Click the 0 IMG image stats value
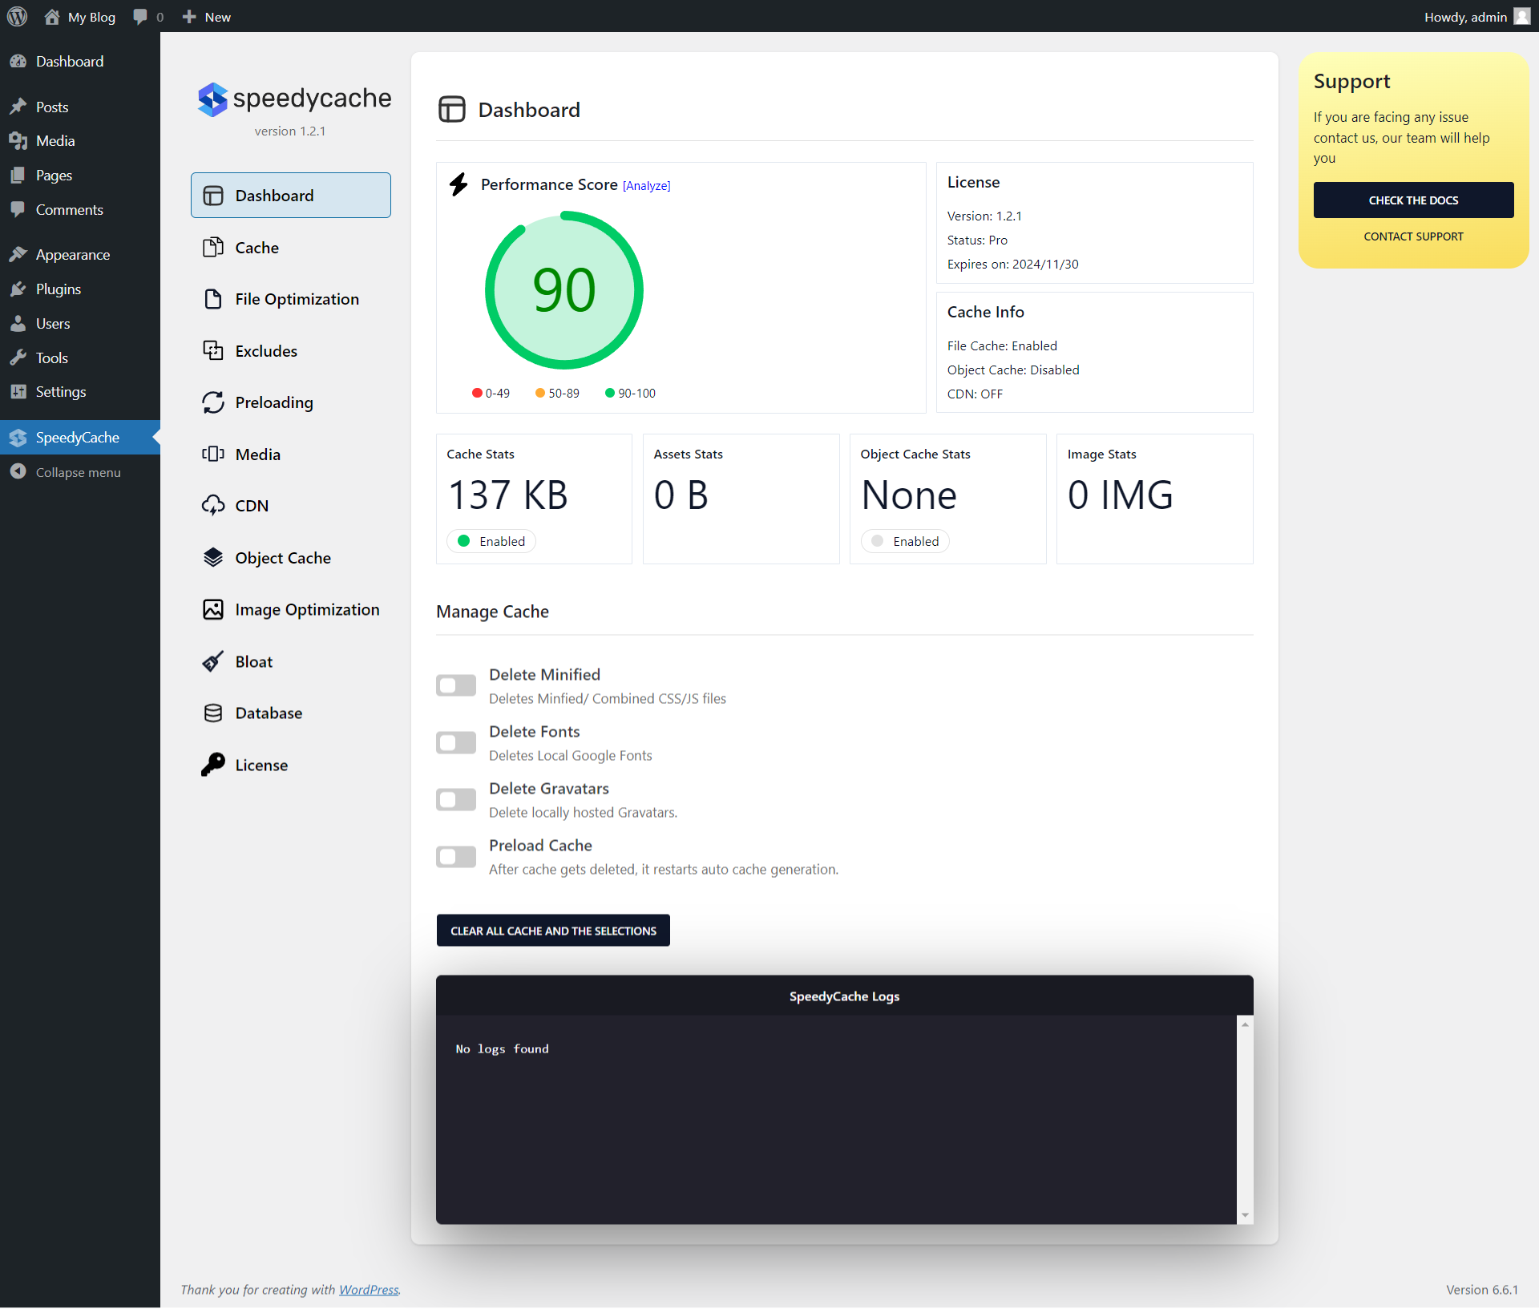The width and height of the screenshot is (1539, 1309). coord(1120,495)
